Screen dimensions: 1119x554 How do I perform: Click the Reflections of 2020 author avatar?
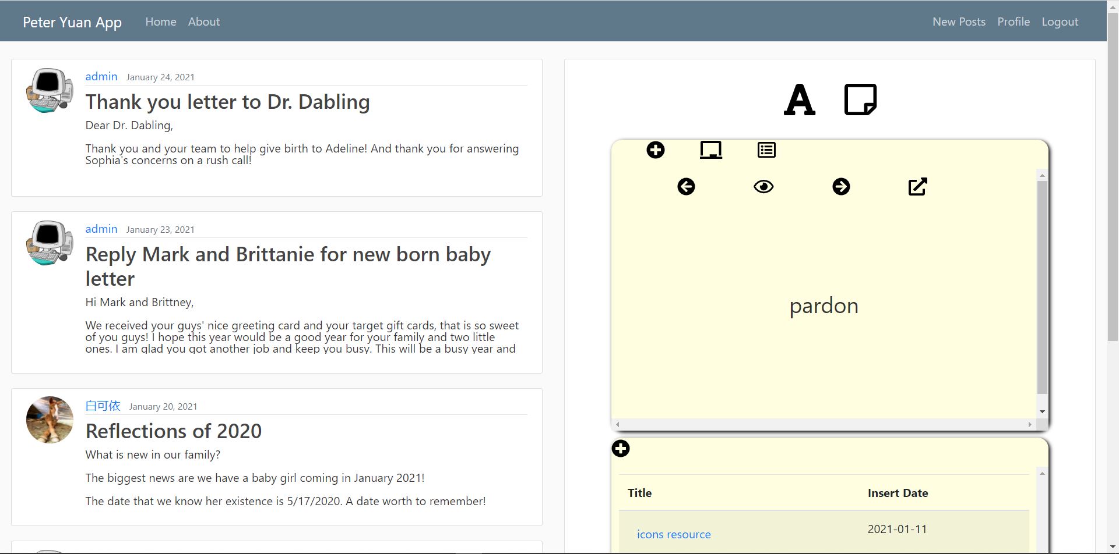point(50,420)
